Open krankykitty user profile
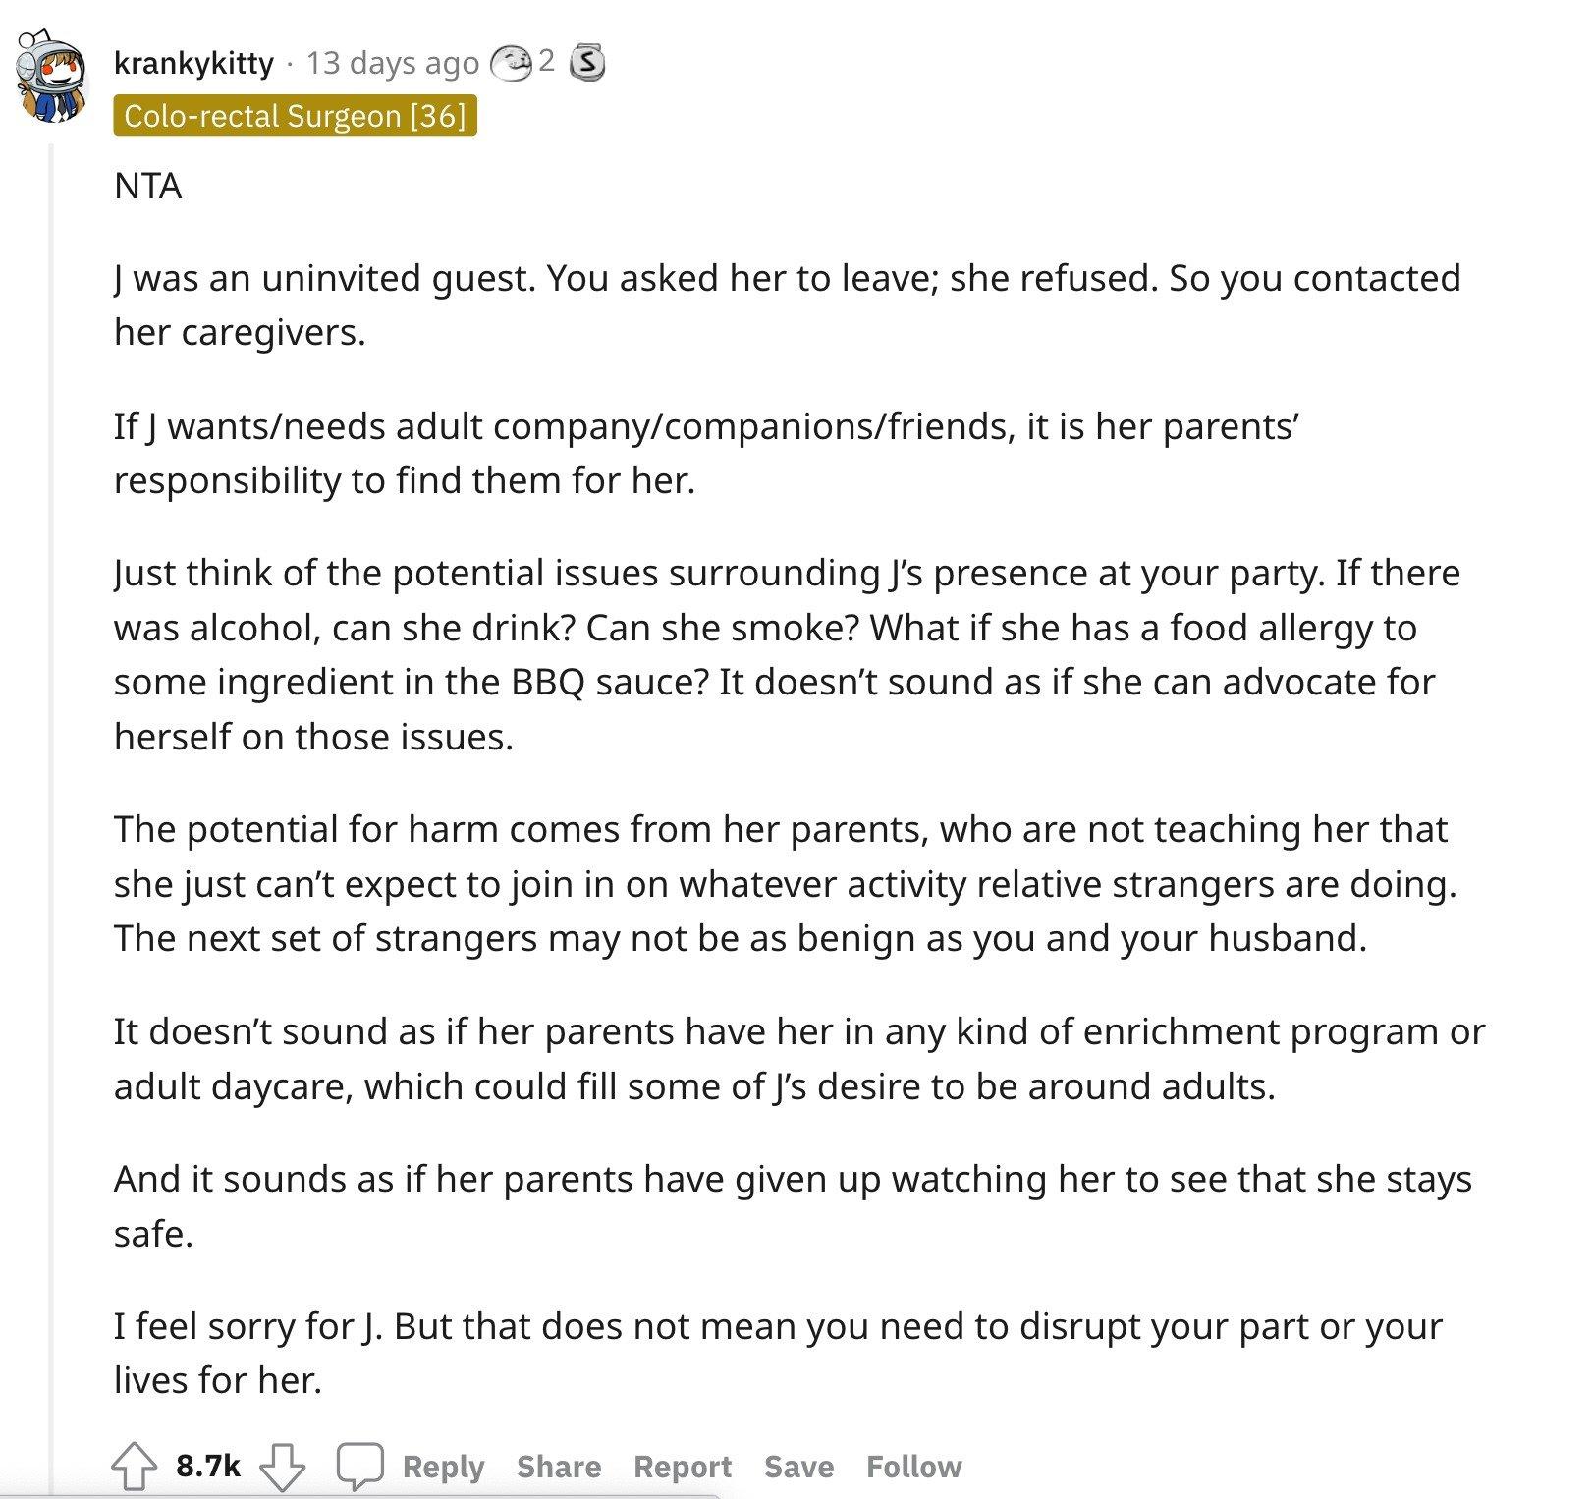Screen dimensions: 1593x1499 coord(193,63)
